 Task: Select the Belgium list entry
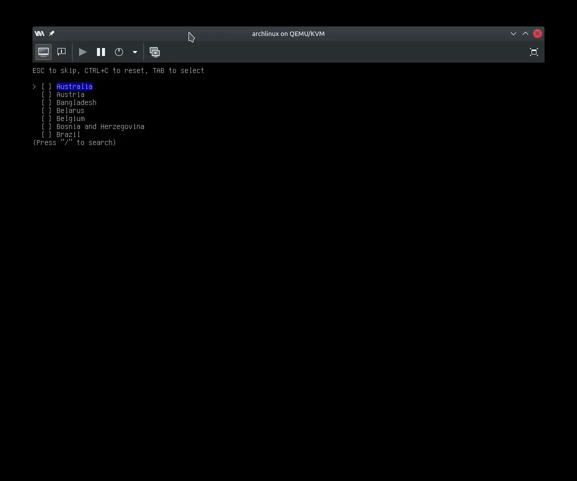[x=70, y=118]
